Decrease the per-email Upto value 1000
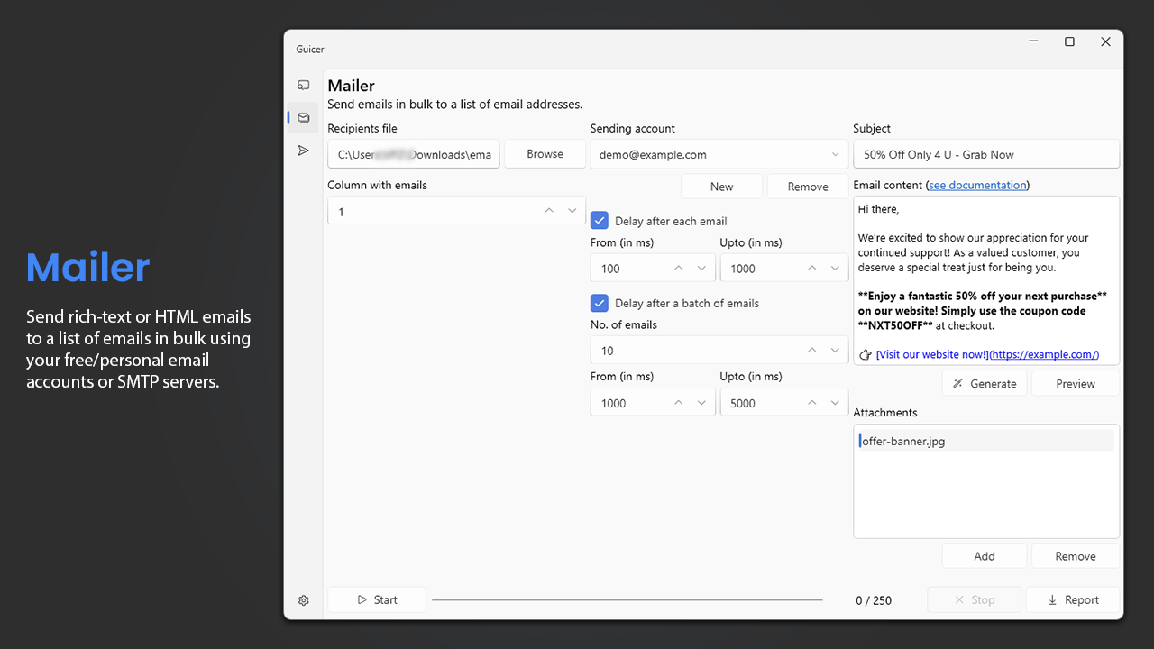 (835, 269)
